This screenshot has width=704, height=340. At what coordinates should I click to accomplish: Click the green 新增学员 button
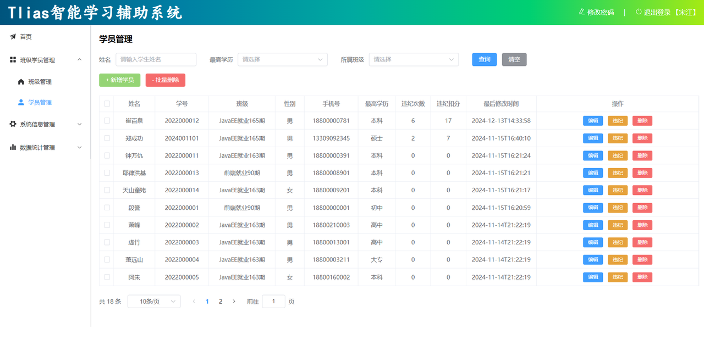[119, 80]
